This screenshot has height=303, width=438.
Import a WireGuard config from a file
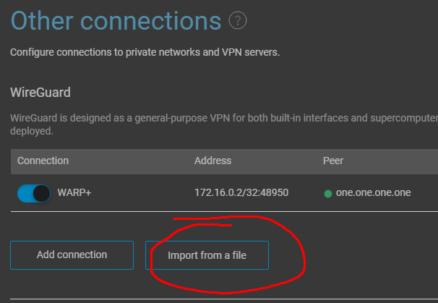pyautogui.click(x=207, y=255)
